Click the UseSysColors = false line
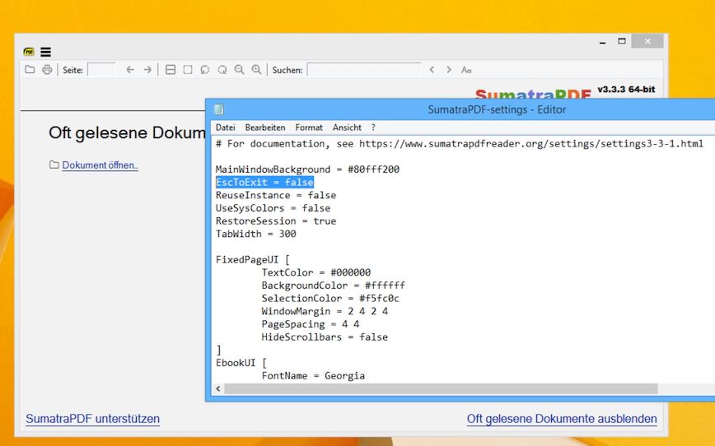Screen dimensions: 715x446 (273, 208)
